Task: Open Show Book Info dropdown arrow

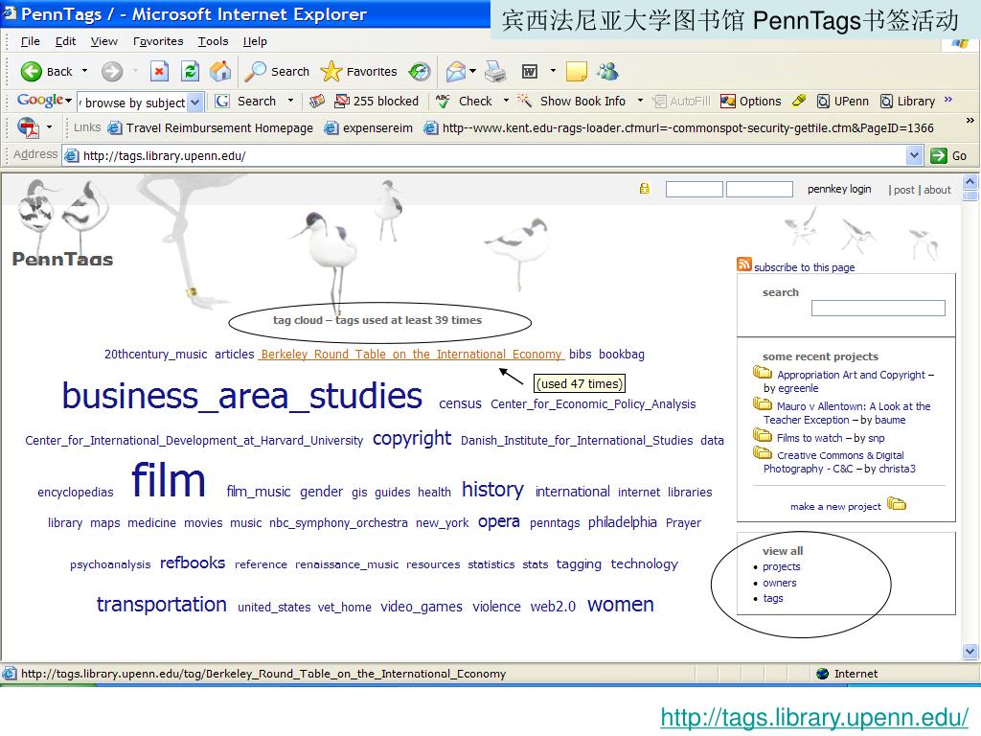Action: [x=640, y=101]
